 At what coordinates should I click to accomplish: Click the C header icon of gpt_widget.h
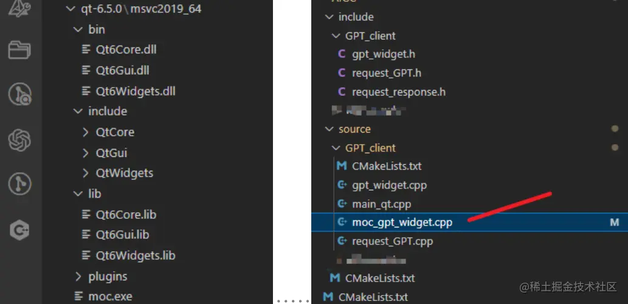click(x=342, y=54)
